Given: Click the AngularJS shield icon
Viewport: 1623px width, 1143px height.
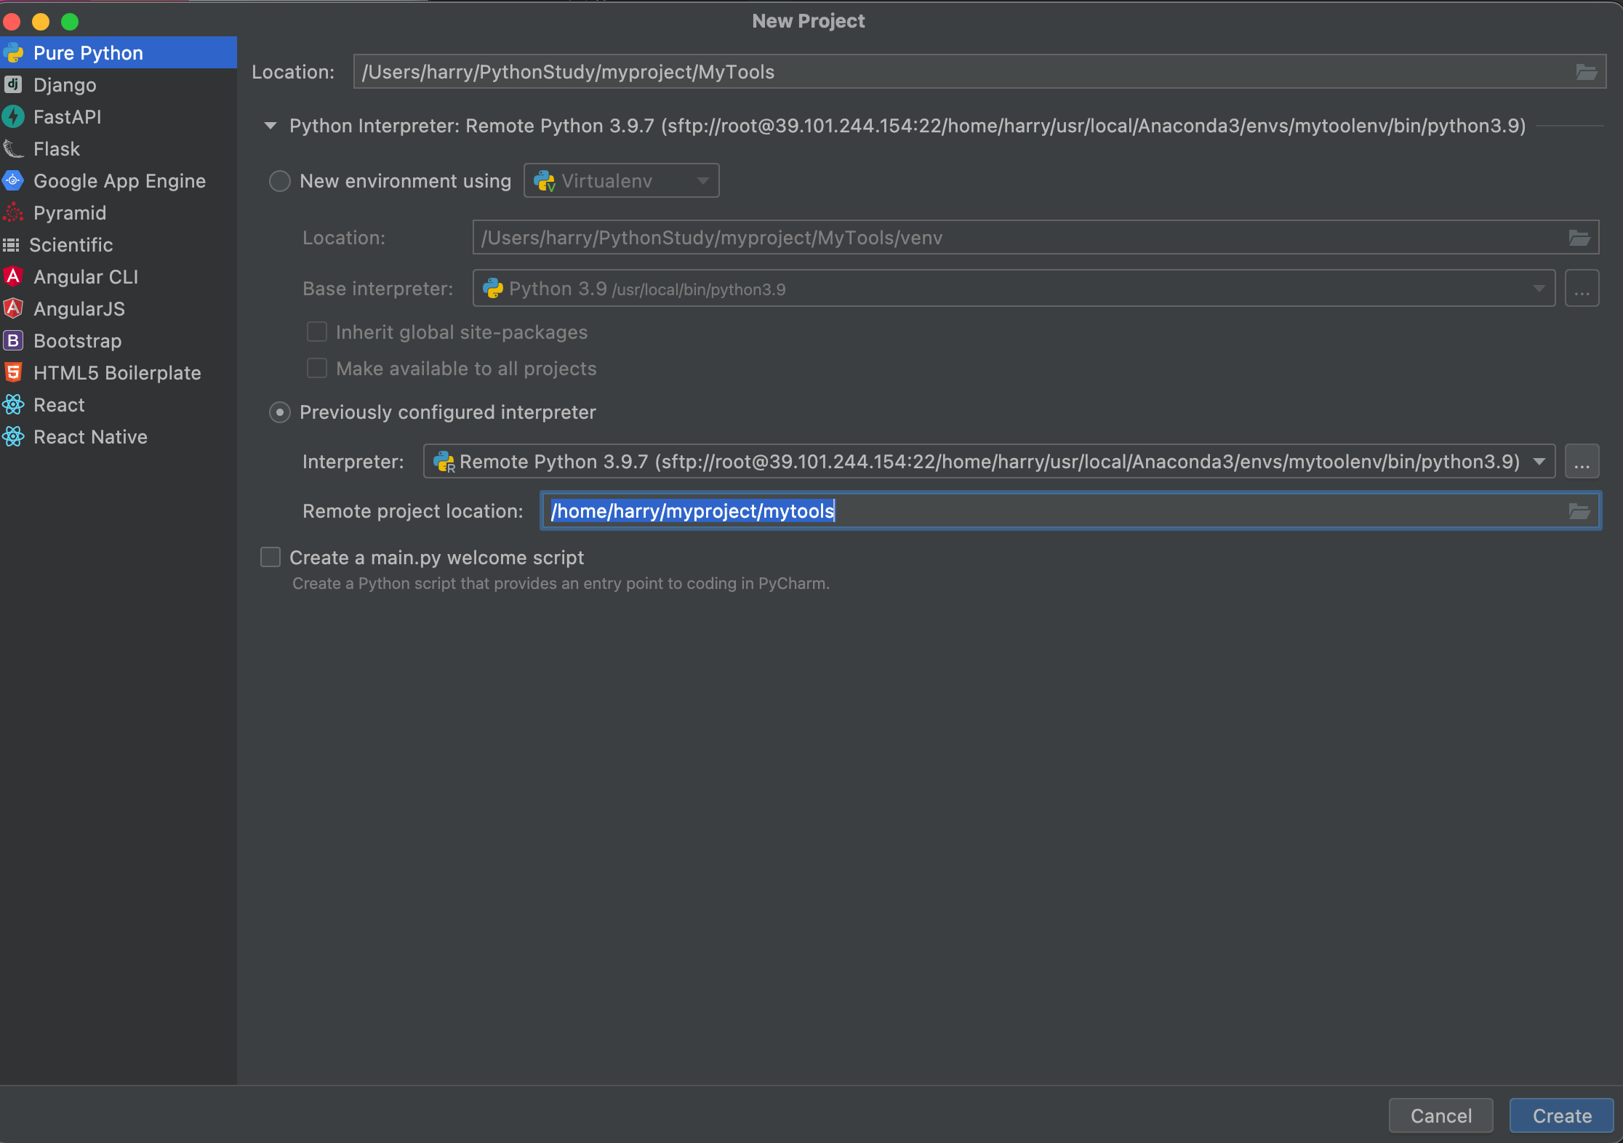Looking at the screenshot, I should pos(13,308).
